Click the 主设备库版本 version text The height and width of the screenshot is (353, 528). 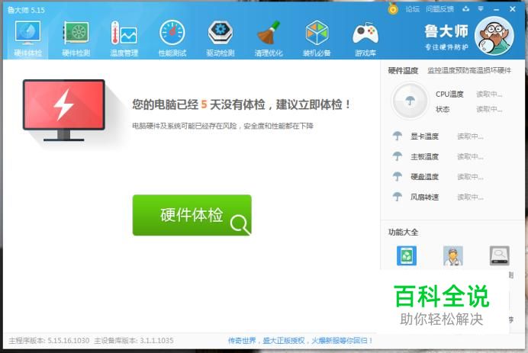[x=134, y=341]
